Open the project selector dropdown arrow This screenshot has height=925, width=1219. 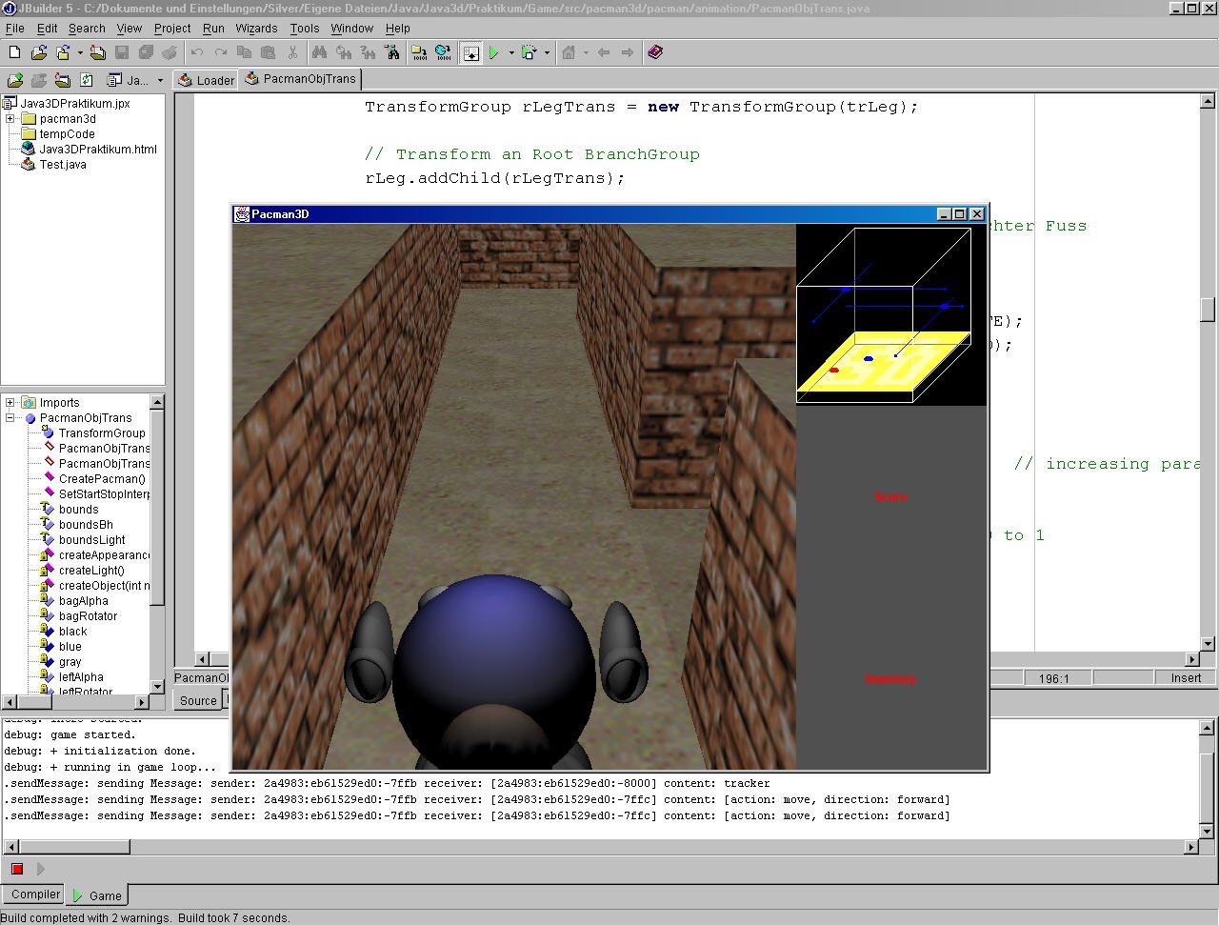point(159,80)
